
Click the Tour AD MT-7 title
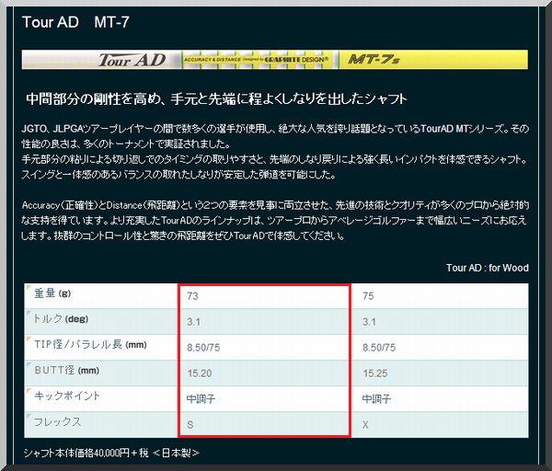(x=75, y=22)
